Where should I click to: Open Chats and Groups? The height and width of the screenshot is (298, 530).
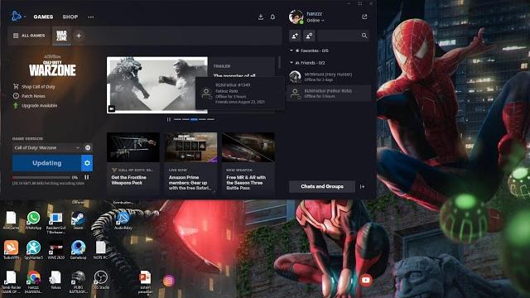322,186
